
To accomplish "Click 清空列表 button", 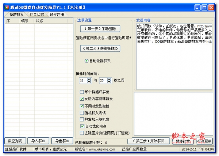I will 15,141.
